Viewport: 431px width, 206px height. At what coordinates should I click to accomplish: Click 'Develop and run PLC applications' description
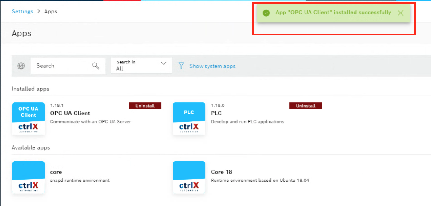pos(247,122)
